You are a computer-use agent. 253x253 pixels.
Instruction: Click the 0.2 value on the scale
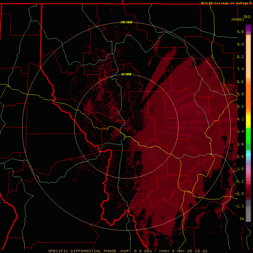point(240,182)
